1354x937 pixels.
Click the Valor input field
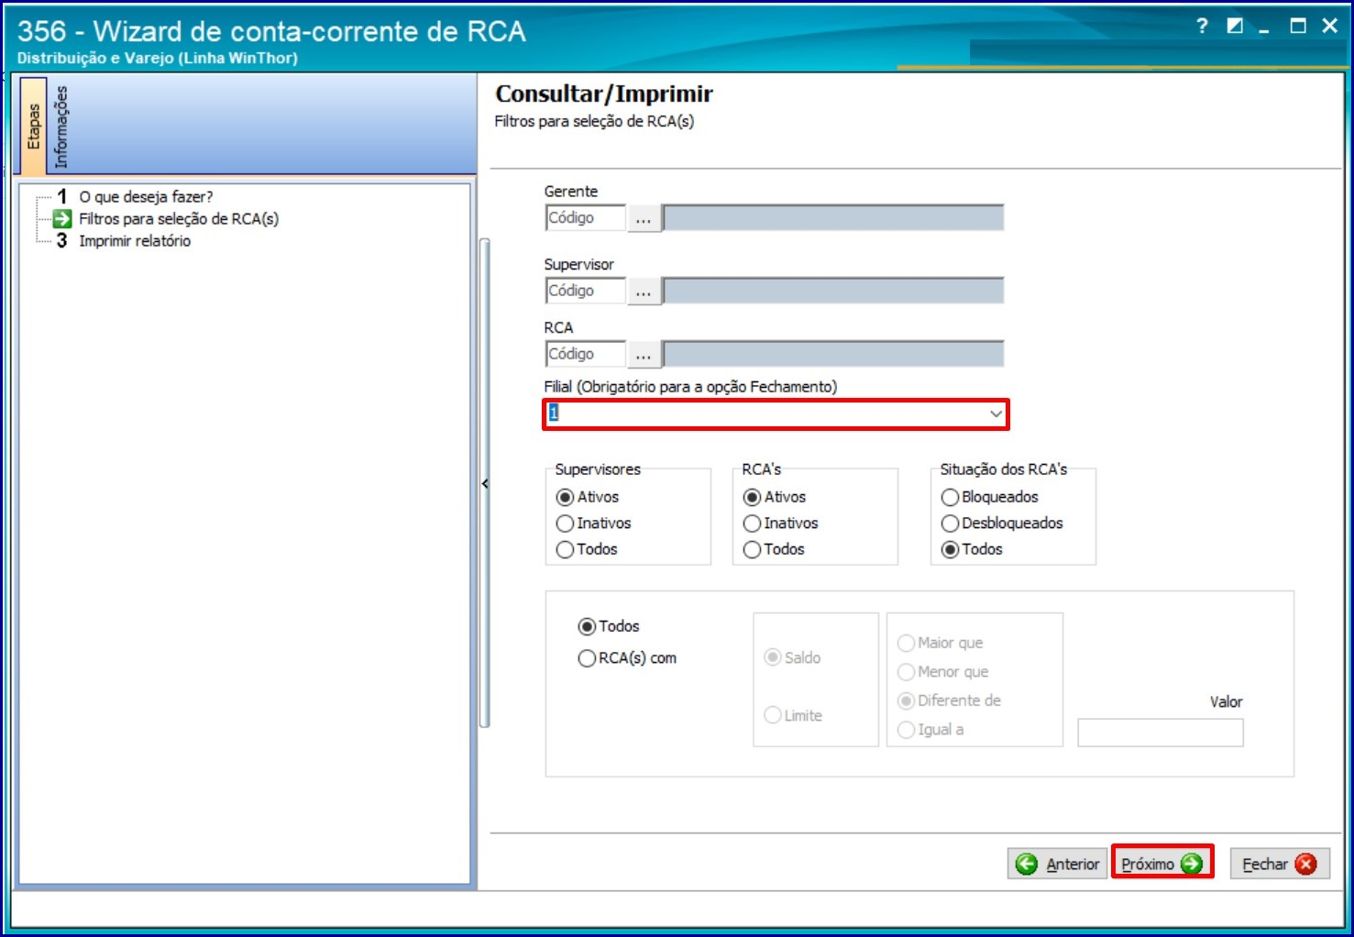point(1161,733)
